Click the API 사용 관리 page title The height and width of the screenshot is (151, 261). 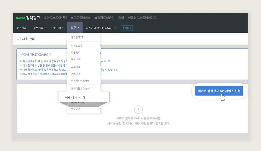pyautogui.click(x=26, y=39)
